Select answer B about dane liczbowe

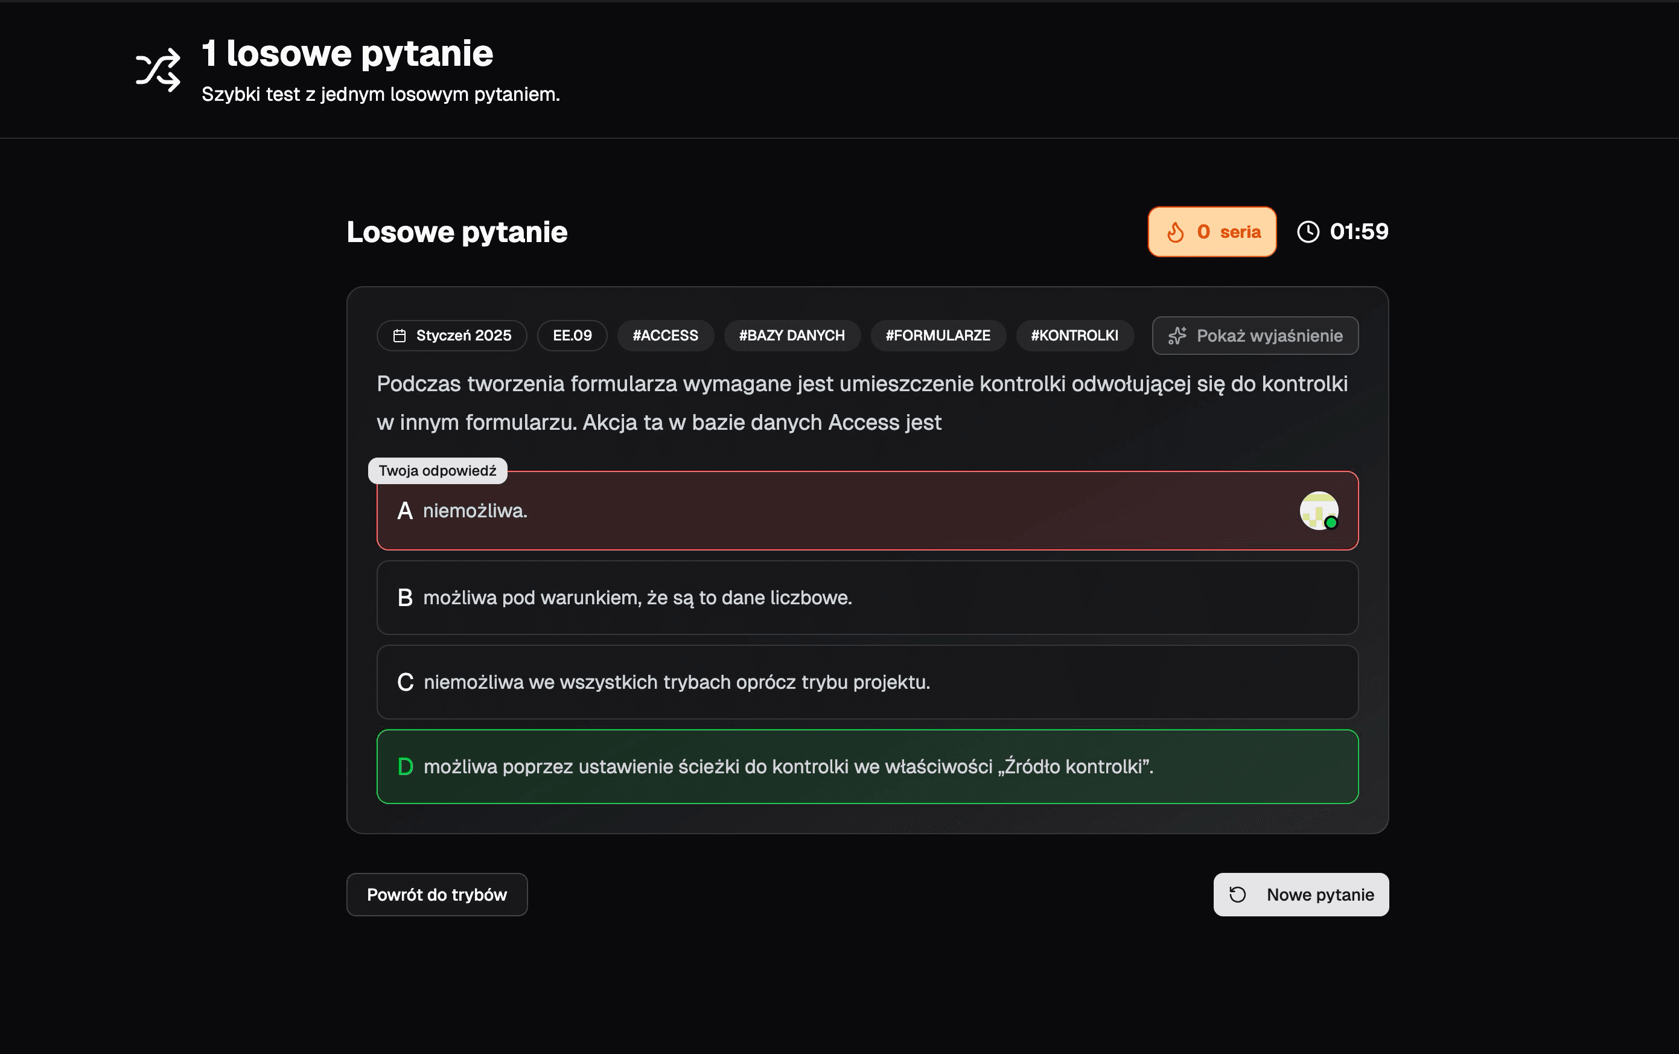pos(867,598)
